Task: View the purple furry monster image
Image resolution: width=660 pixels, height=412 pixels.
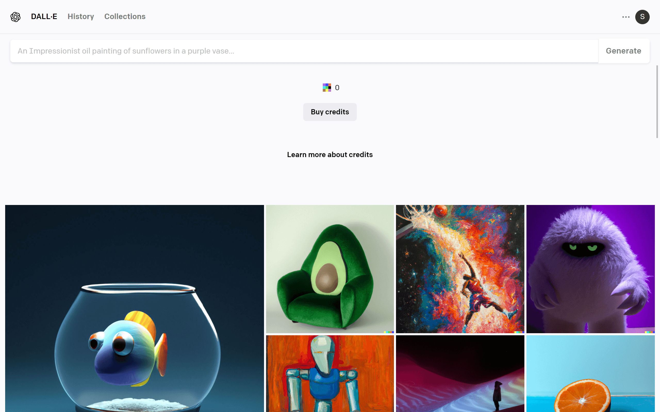Action: [x=590, y=269]
